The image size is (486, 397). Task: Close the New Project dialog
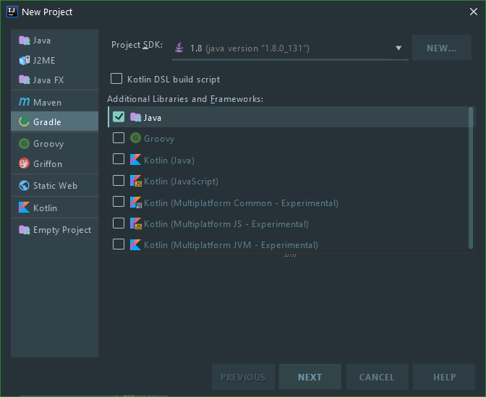coord(473,12)
